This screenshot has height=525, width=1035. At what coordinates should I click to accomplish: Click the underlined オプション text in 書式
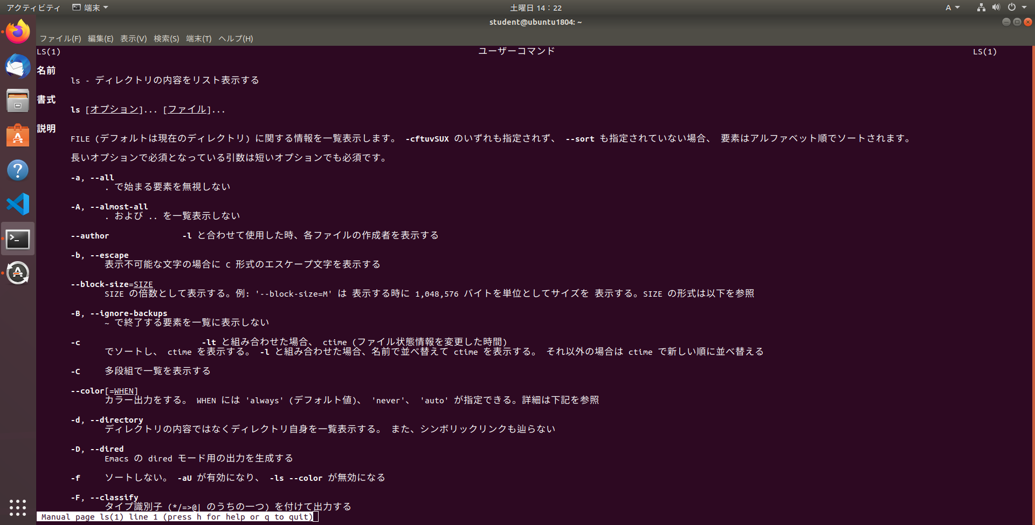(x=113, y=109)
